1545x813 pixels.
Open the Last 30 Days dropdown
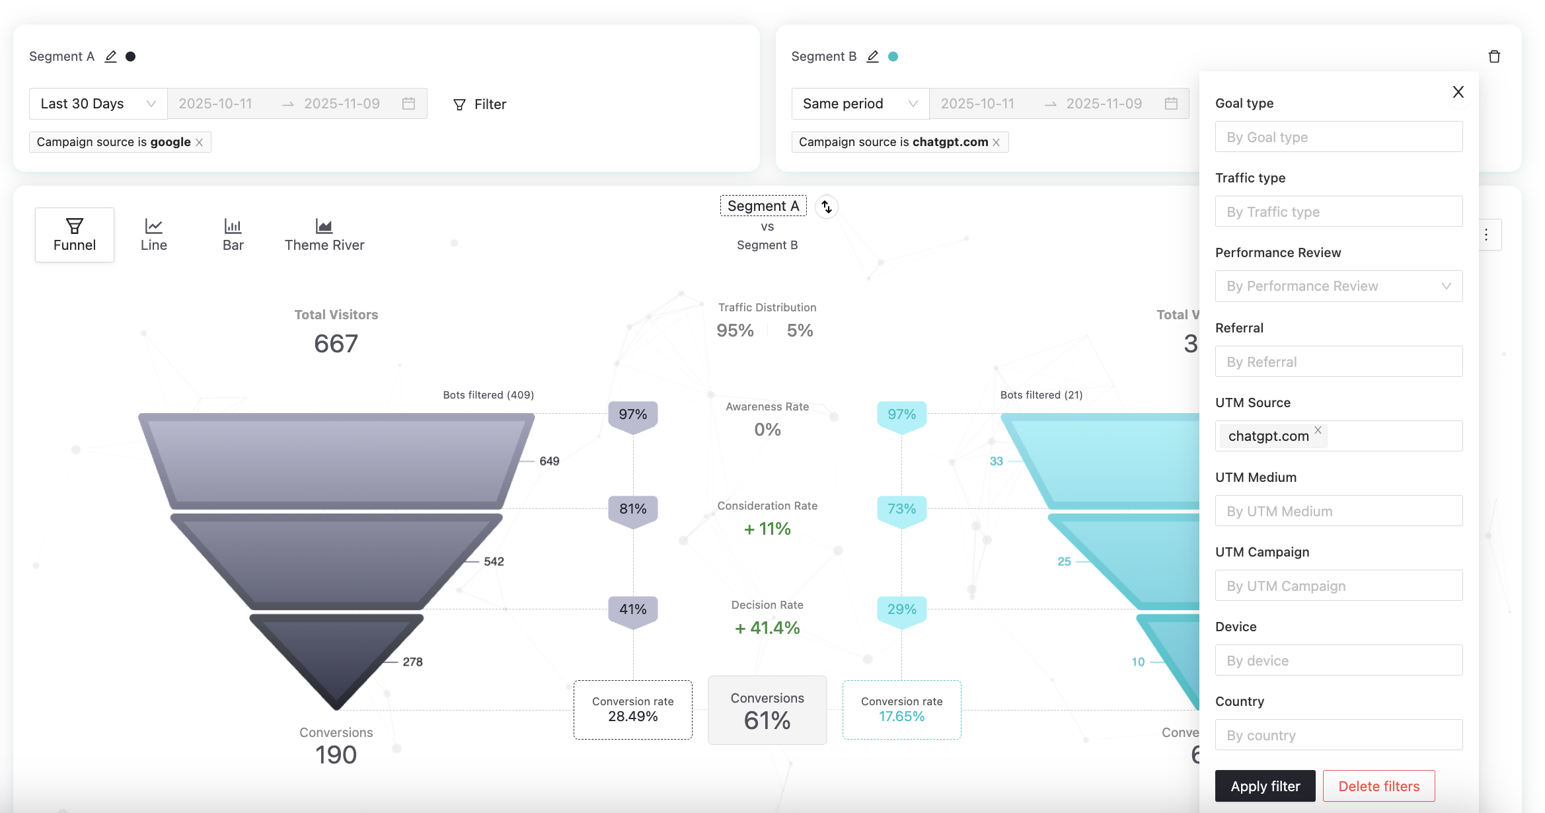(x=98, y=104)
